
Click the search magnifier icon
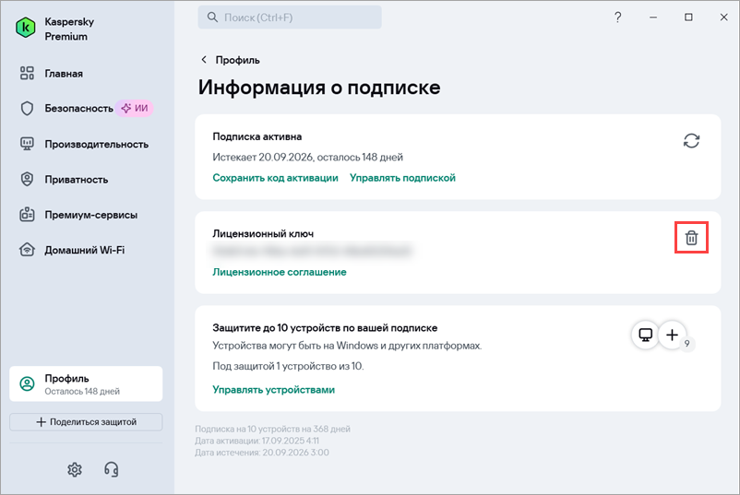coord(213,18)
